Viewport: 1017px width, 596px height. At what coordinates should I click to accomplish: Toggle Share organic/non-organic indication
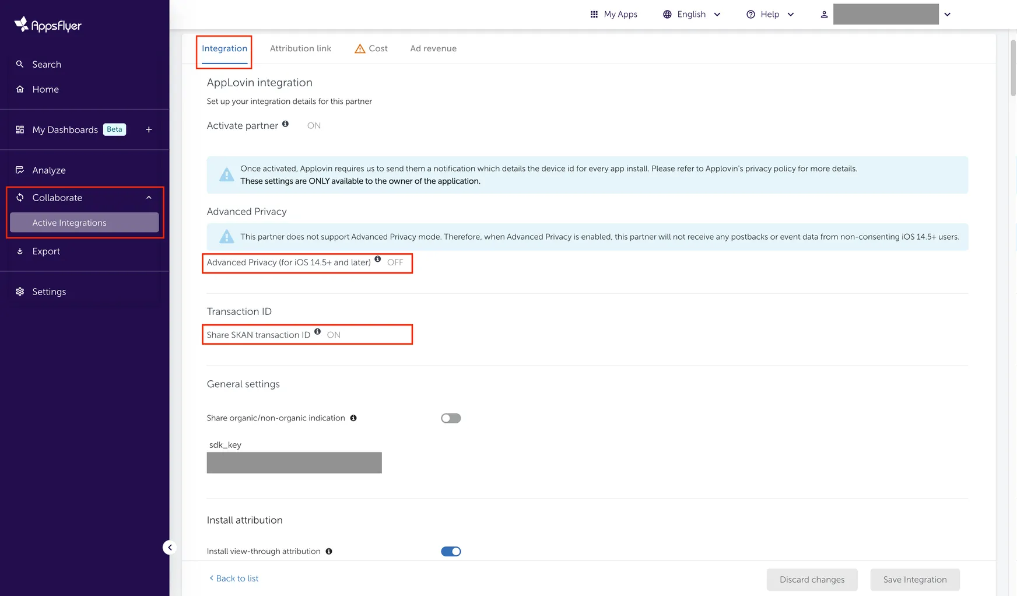pyautogui.click(x=451, y=418)
